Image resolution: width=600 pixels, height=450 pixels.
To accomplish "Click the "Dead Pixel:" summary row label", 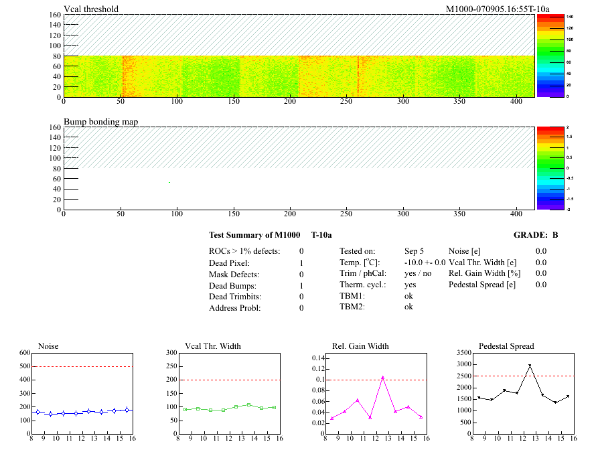I will (229, 262).
